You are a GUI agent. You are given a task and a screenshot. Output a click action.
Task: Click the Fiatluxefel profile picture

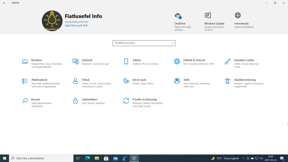coord(52,21)
